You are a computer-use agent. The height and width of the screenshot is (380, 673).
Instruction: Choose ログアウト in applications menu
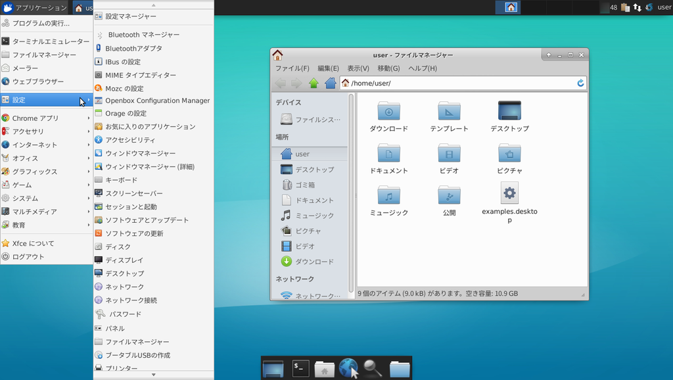coord(47,257)
